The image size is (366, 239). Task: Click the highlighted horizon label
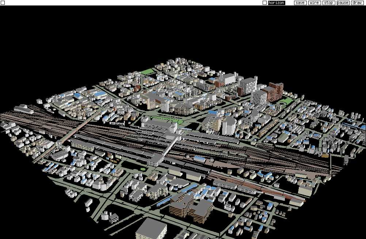click(276, 3)
